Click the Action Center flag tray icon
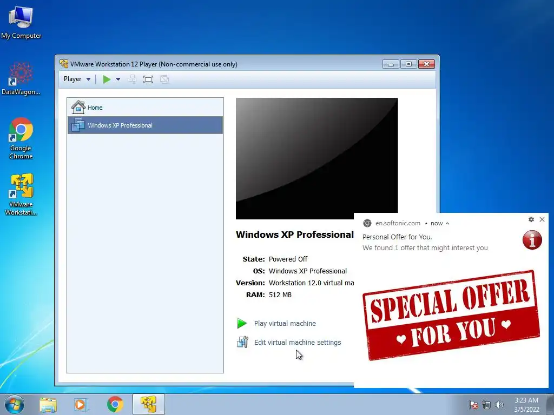This screenshot has width=554, height=415. 473,405
